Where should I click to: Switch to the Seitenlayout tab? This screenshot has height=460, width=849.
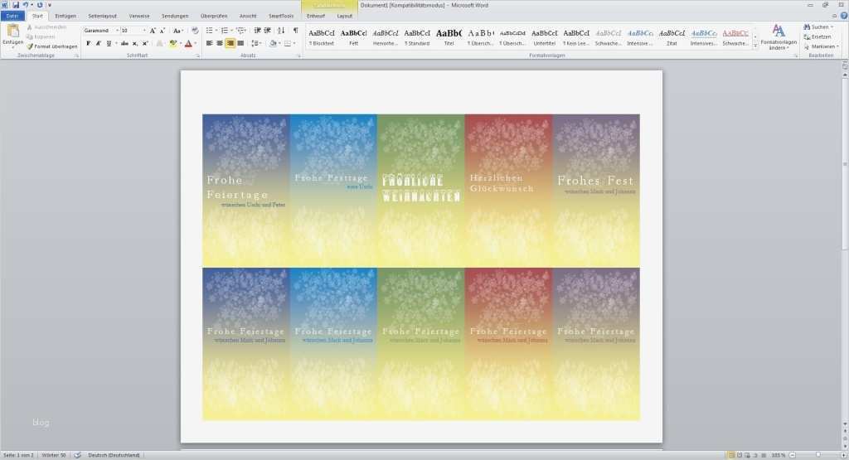[102, 17]
